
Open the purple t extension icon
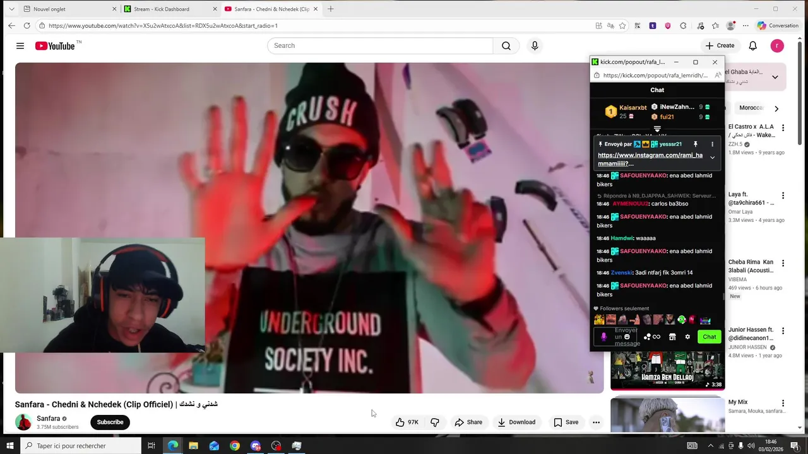(x=653, y=26)
